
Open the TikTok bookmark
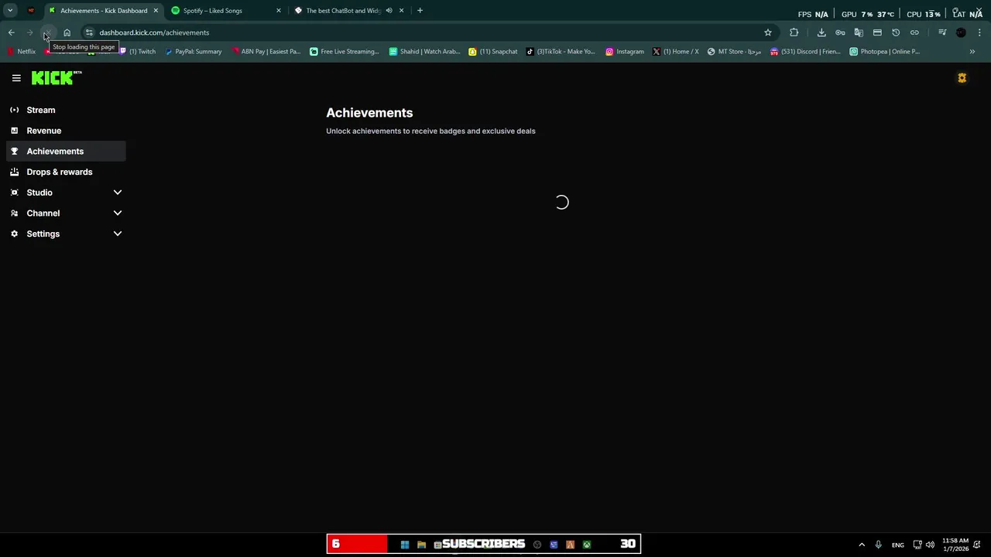coord(561,52)
